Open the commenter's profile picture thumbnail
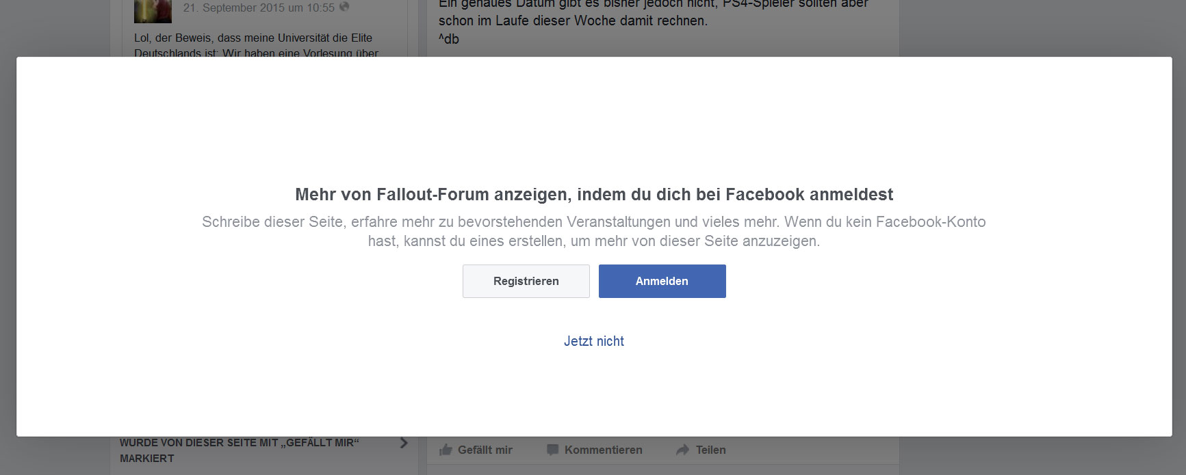The height and width of the screenshot is (475, 1186). 153,11
